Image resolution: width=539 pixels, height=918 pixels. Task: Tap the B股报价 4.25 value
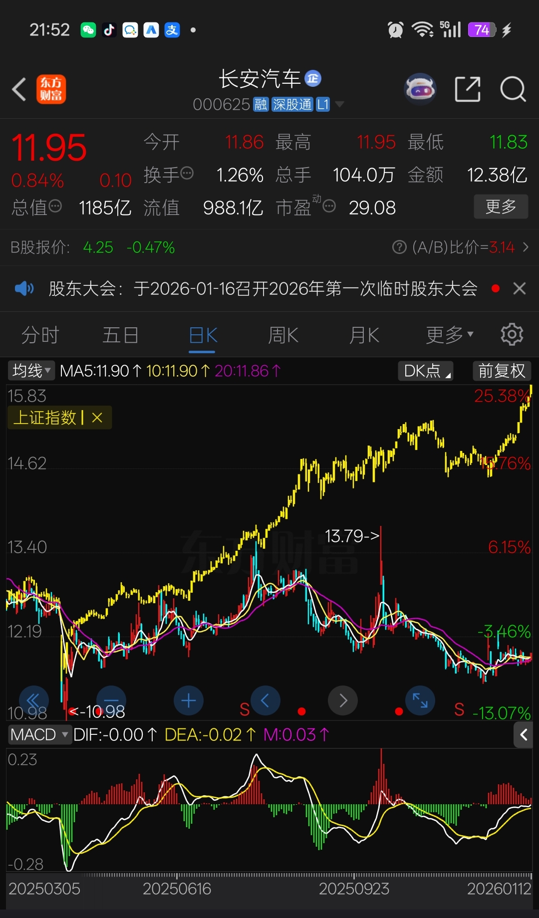[98, 247]
